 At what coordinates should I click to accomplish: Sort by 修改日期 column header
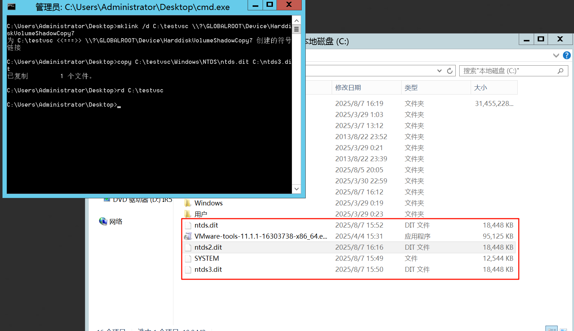(348, 88)
